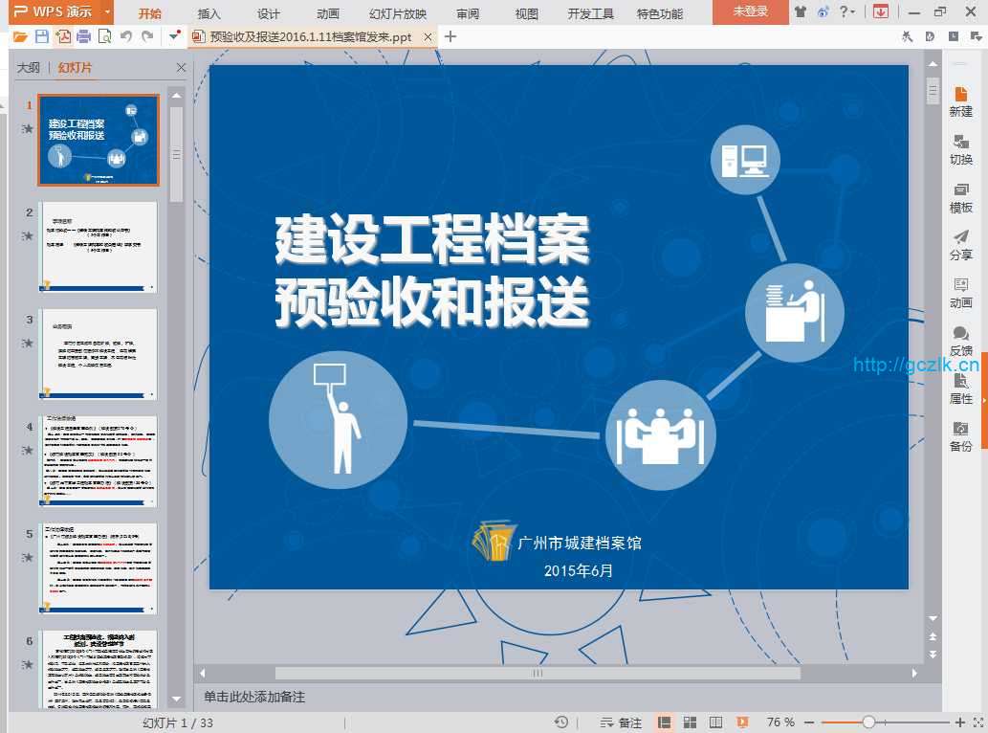Expand the quick access toolbar customize arrow
This screenshot has height=733, width=988.
pyautogui.click(x=173, y=36)
